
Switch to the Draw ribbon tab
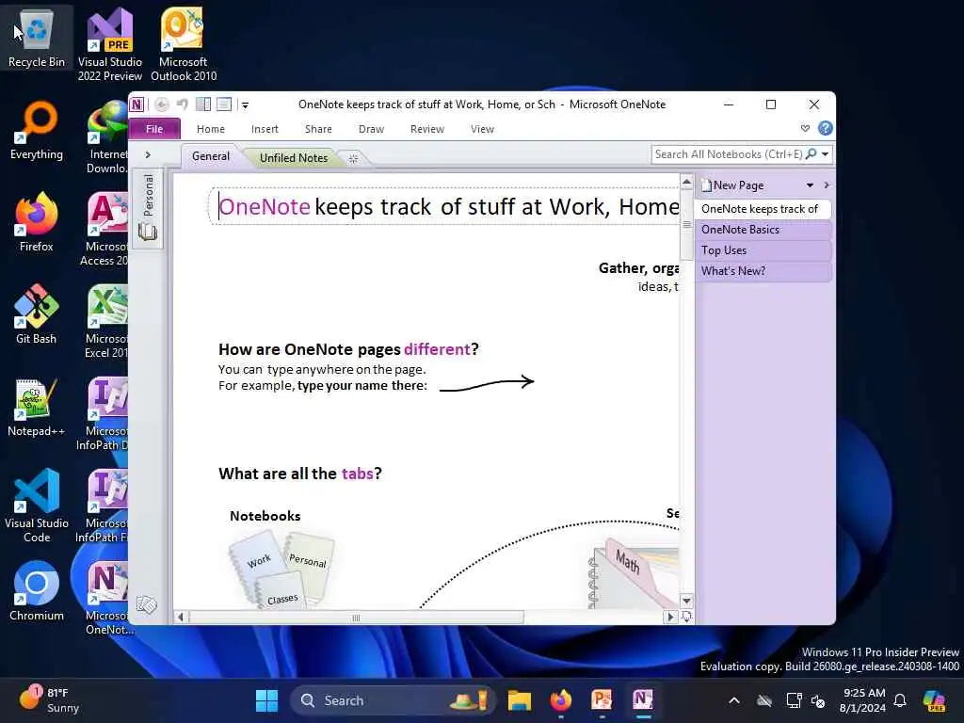pos(371,129)
